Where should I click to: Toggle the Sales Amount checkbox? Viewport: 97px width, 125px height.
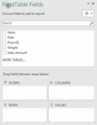4,53
